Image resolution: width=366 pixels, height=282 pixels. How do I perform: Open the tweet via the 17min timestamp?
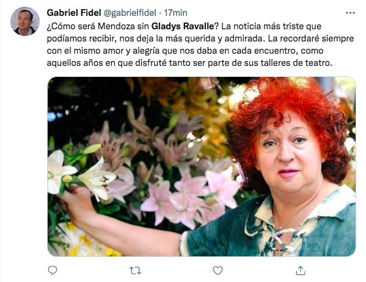click(x=175, y=13)
